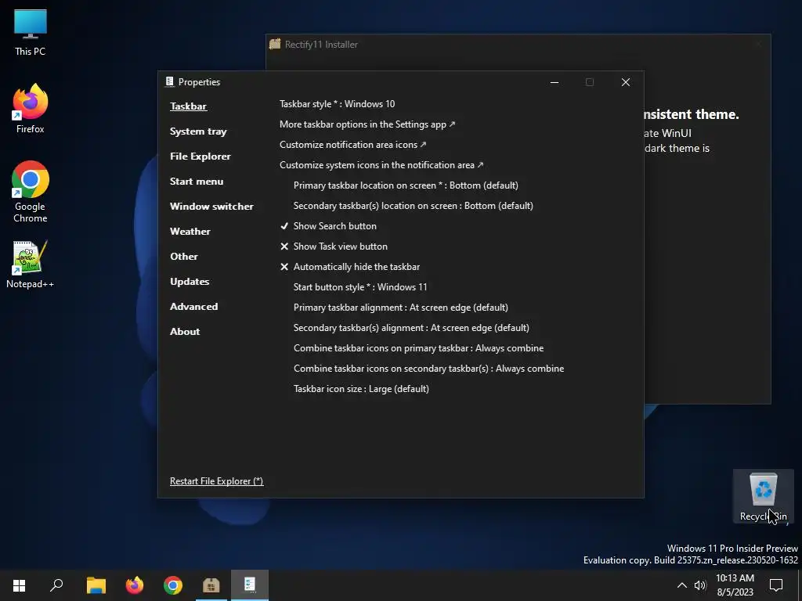This screenshot has width=802, height=601.
Task: Open File Explorer from the taskbar
Action: coord(96,585)
